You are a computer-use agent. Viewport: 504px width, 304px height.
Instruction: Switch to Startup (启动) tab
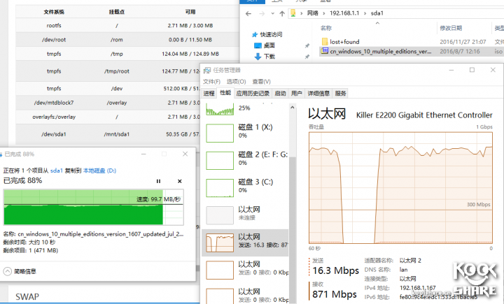click(x=280, y=93)
